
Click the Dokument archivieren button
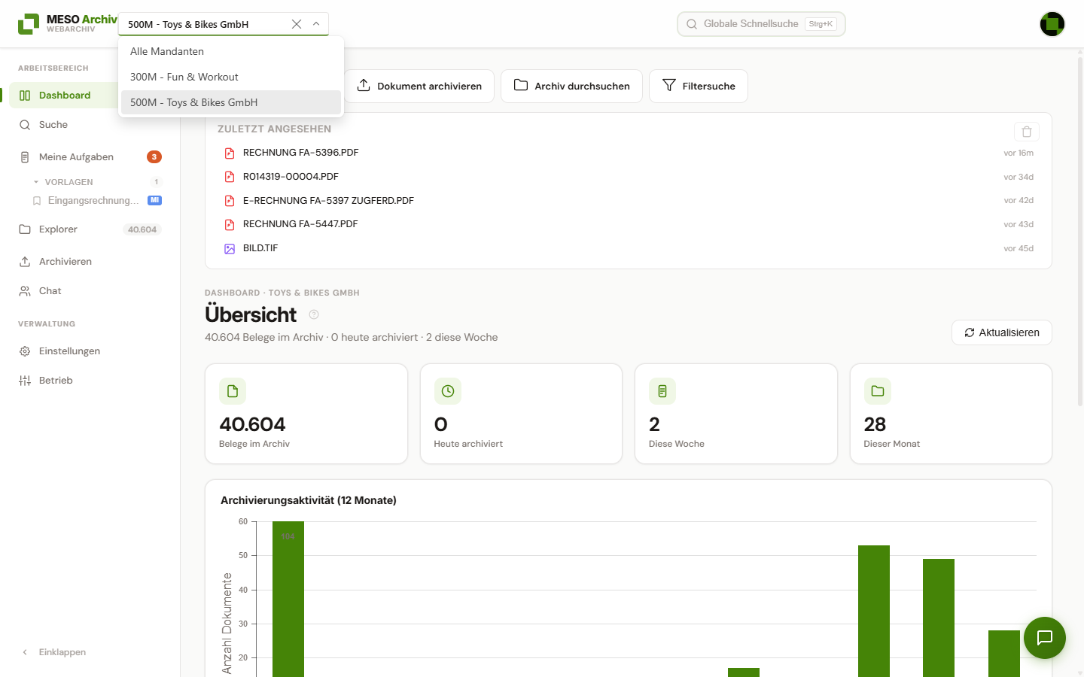tap(419, 86)
